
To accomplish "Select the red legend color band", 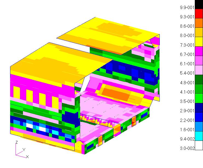I will (199, 12).
